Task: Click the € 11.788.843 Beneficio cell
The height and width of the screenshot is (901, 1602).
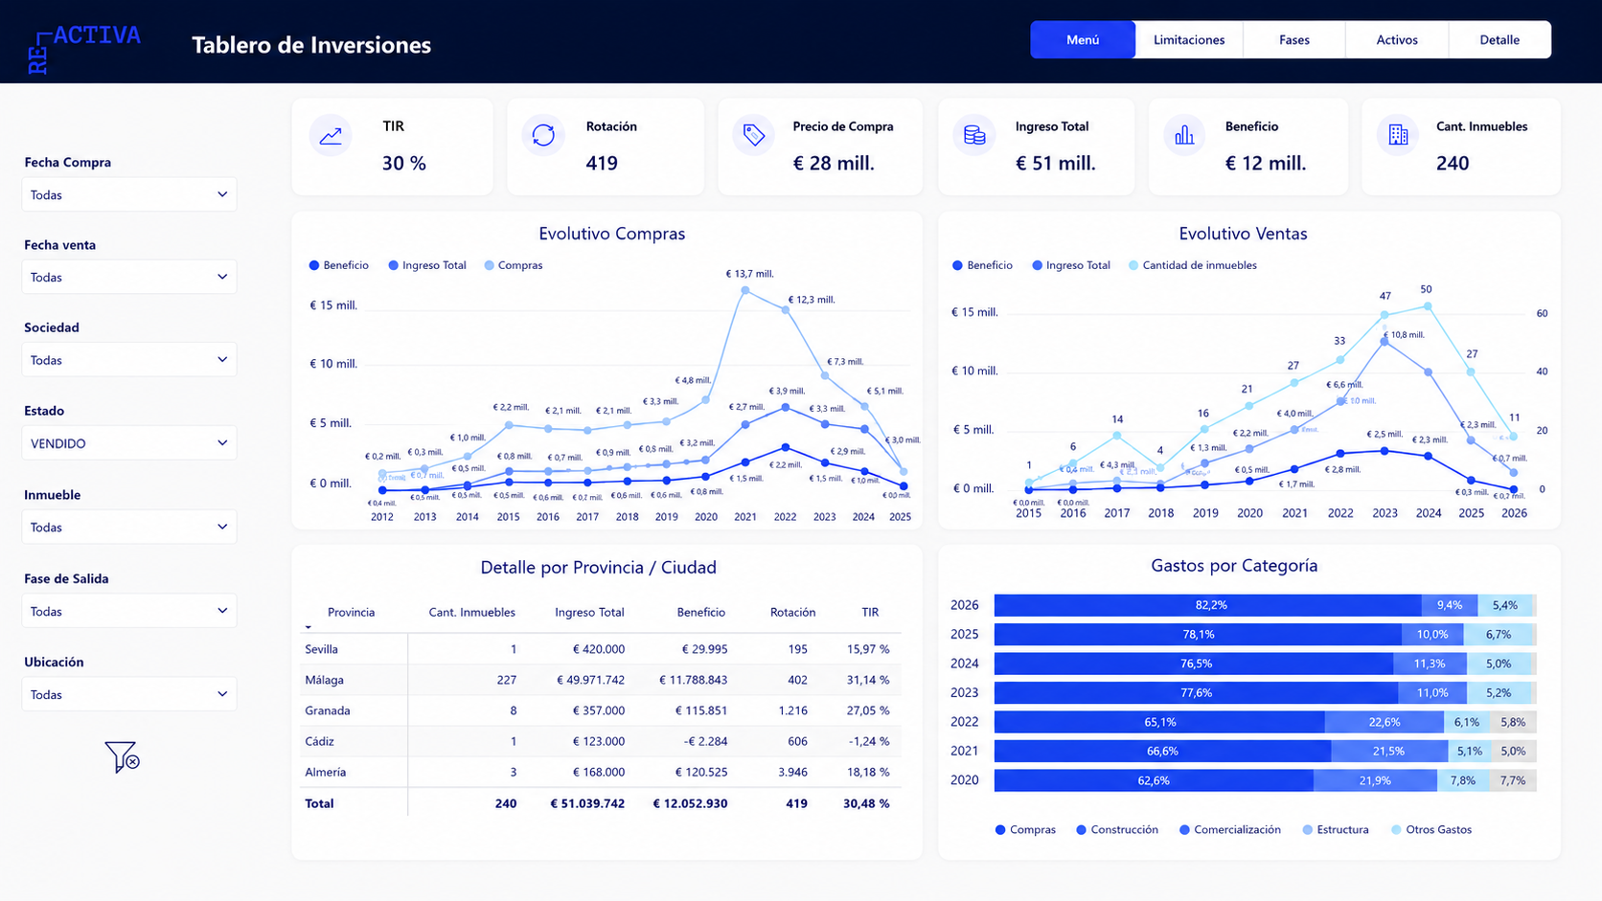Action: 693,680
